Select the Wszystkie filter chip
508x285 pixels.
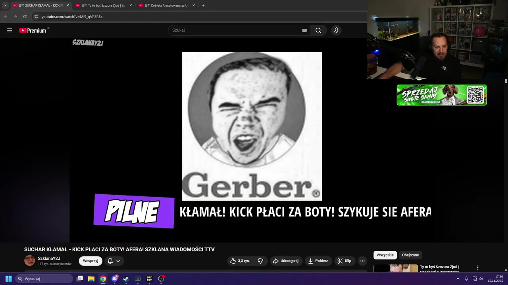(385, 255)
